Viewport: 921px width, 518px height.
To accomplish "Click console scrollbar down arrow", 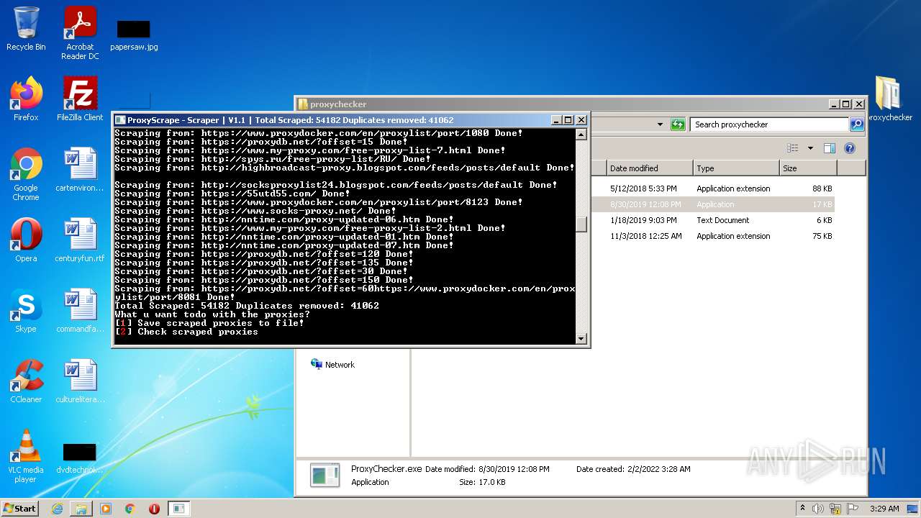I will [x=581, y=338].
